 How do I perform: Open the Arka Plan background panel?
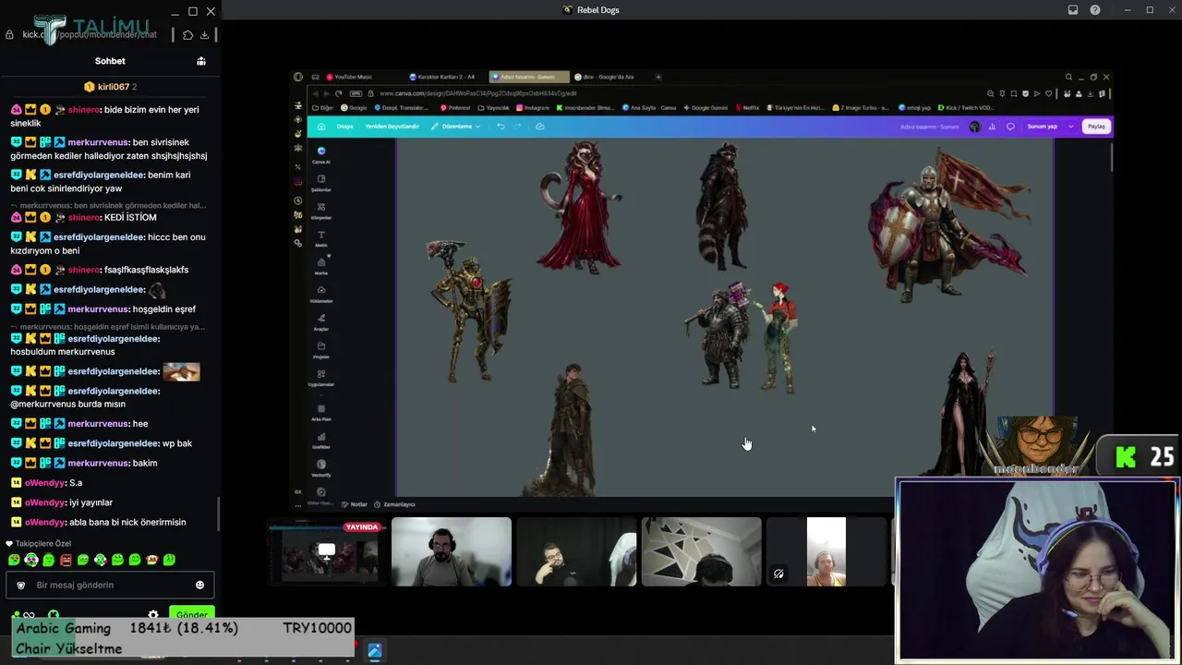pyautogui.click(x=321, y=412)
